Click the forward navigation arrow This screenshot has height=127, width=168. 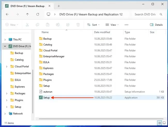pos(17,14)
